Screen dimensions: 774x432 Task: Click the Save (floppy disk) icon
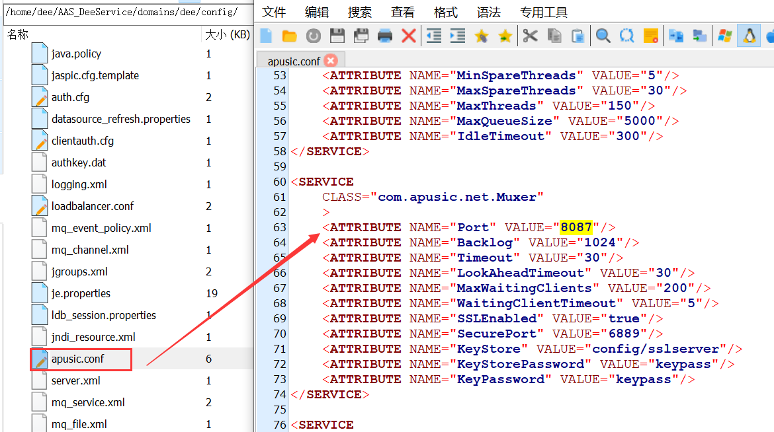(337, 36)
